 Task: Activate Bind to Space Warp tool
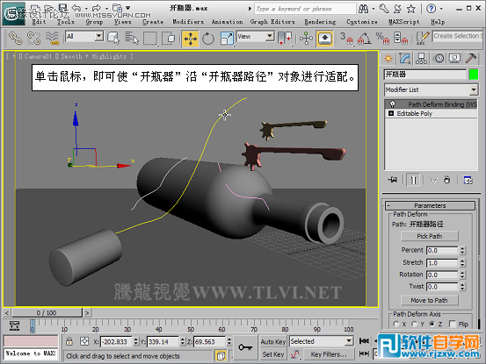pos(52,39)
